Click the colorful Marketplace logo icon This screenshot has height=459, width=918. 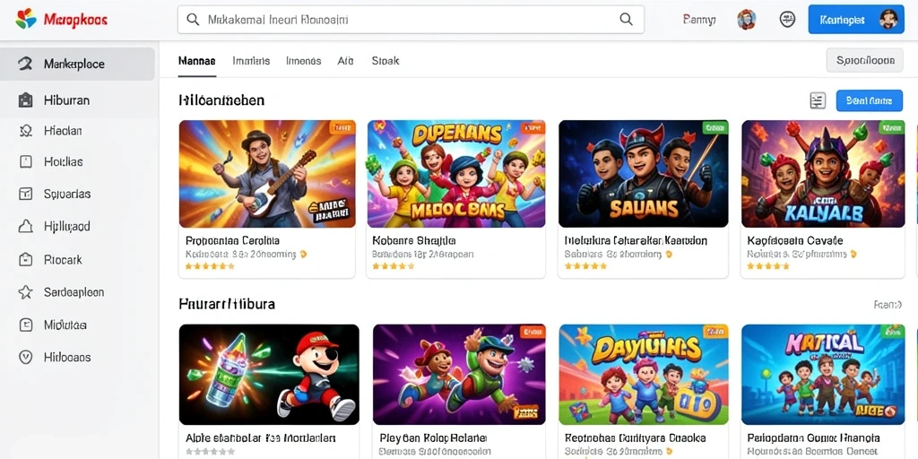point(26,20)
